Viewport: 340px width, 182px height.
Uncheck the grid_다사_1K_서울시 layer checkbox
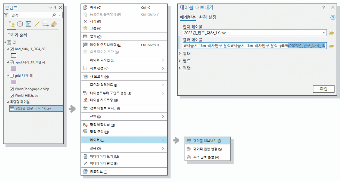12,62
